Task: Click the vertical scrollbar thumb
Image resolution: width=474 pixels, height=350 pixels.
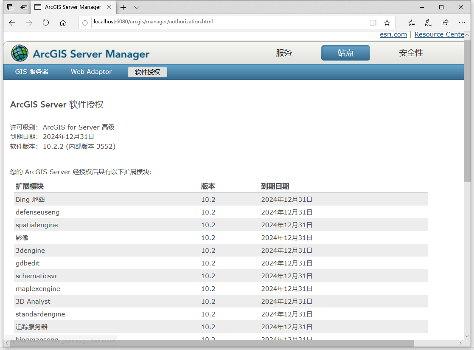Action: [x=467, y=110]
